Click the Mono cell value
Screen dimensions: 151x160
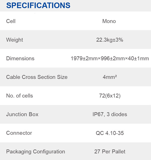click(x=109, y=21)
